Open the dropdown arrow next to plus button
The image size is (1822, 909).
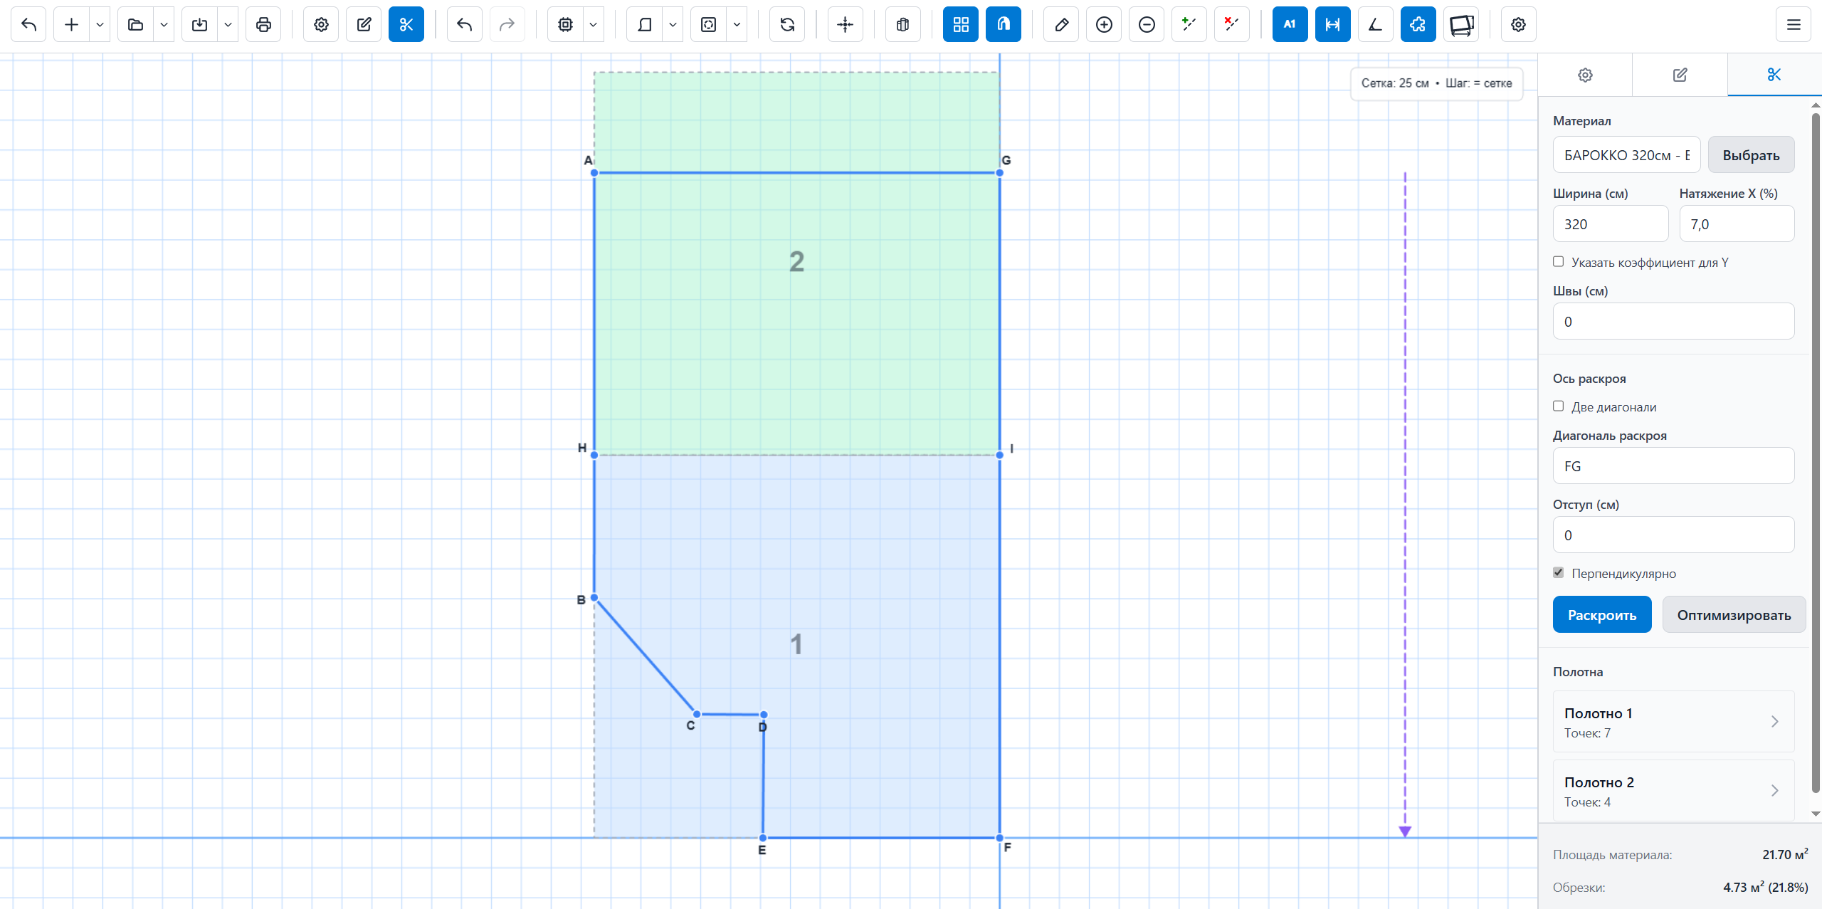click(100, 25)
